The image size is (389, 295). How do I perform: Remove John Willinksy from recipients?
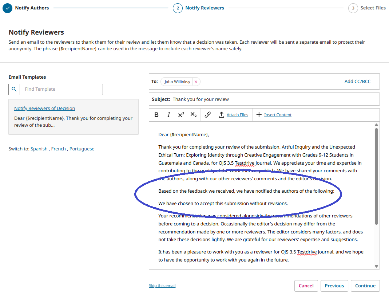196,82
